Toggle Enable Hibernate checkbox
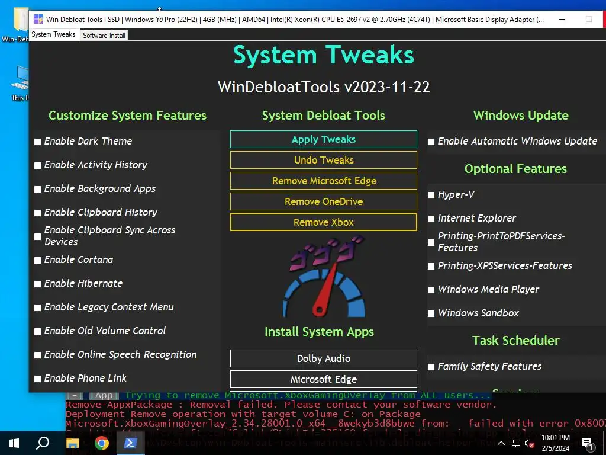 pyautogui.click(x=37, y=284)
